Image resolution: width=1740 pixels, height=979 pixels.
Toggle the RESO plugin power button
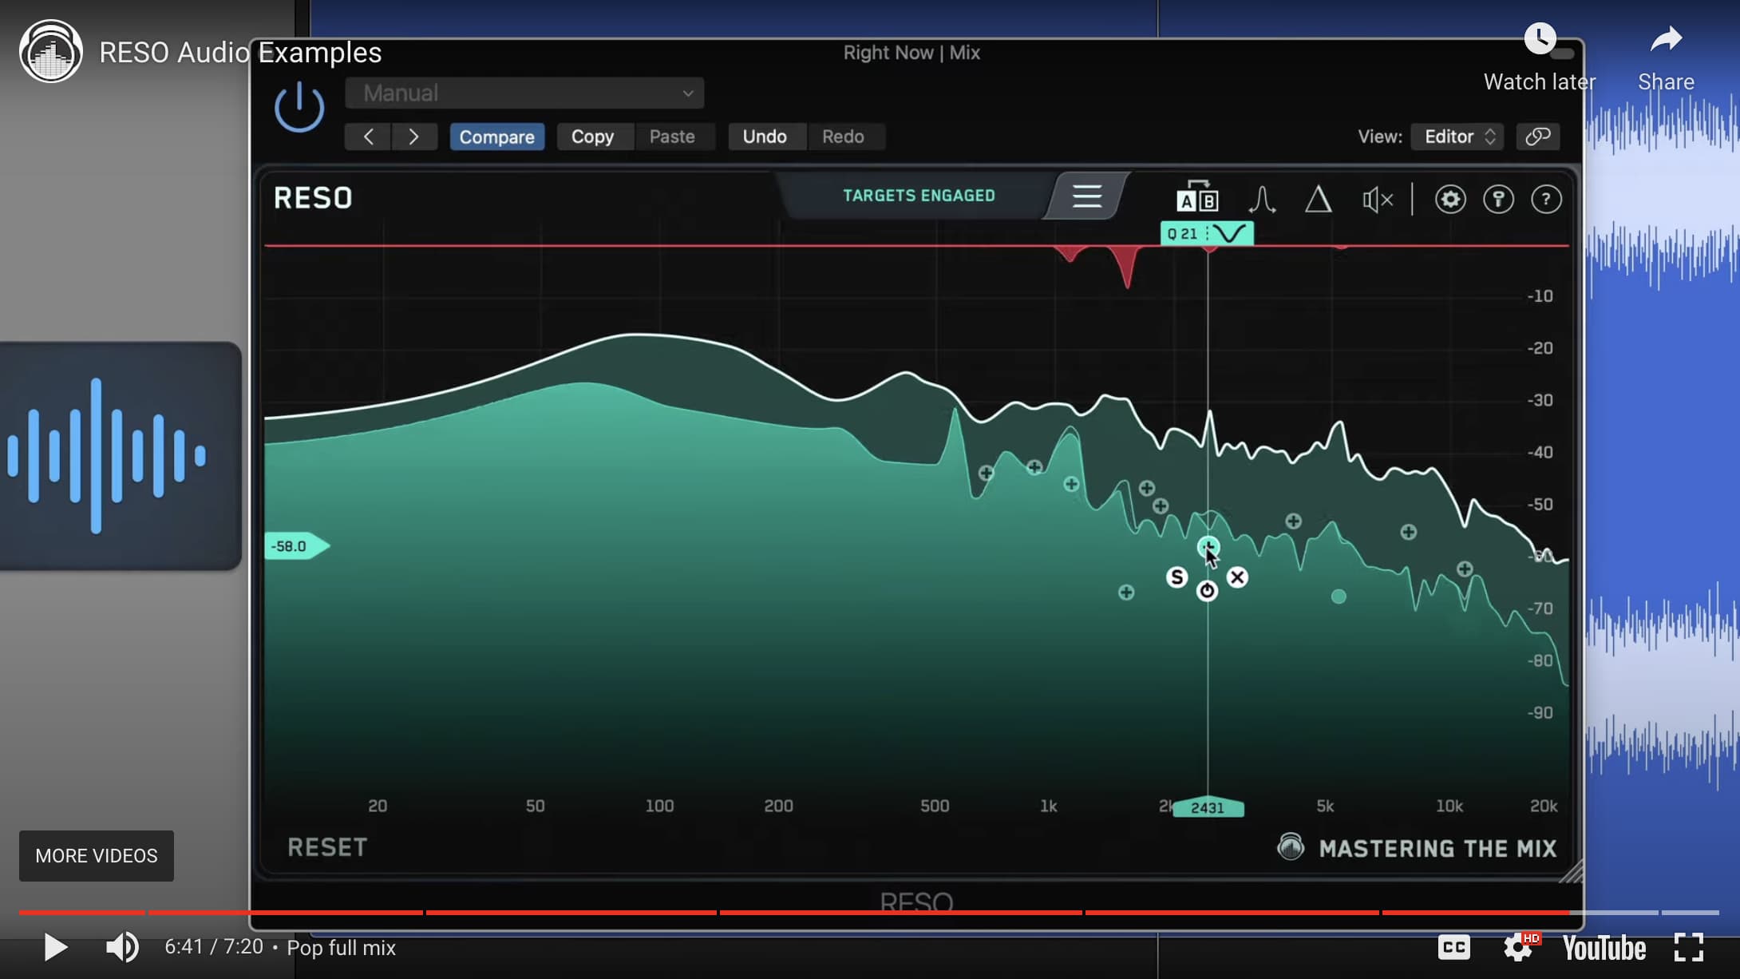tap(299, 107)
